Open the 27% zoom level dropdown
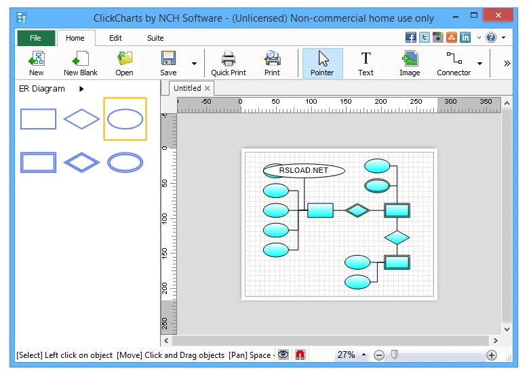The width and height of the screenshot is (531, 381). point(363,355)
